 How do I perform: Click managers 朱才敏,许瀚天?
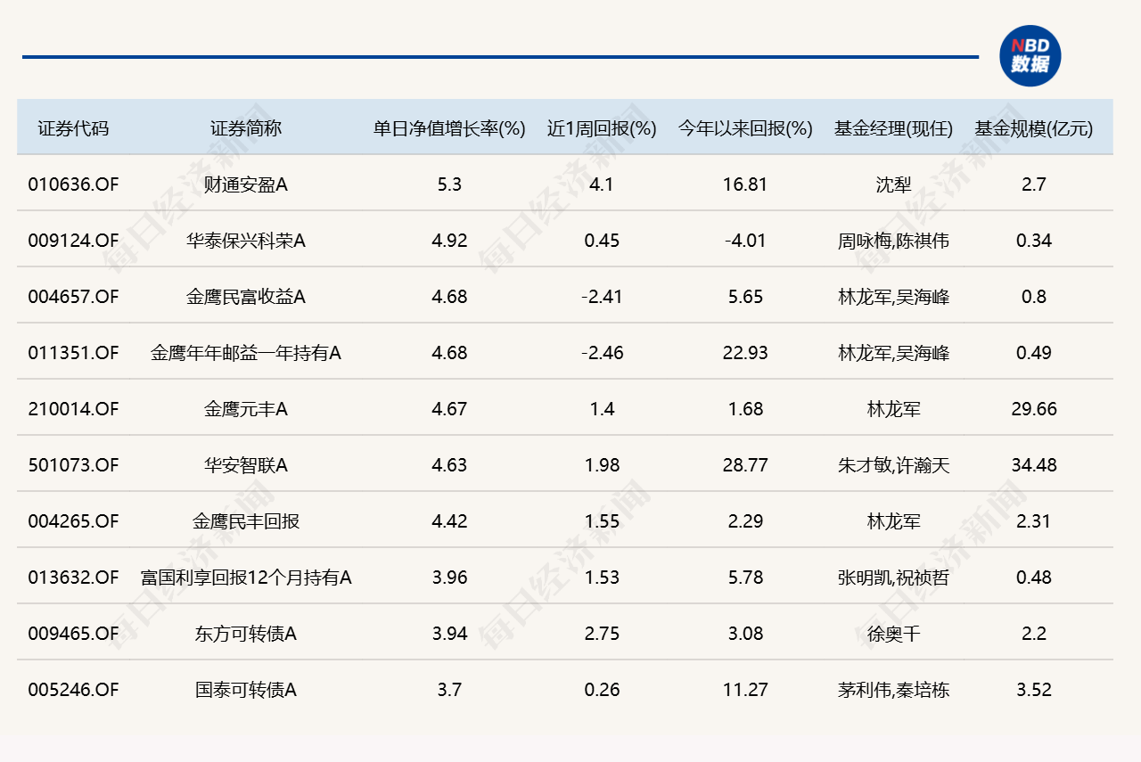click(894, 465)
